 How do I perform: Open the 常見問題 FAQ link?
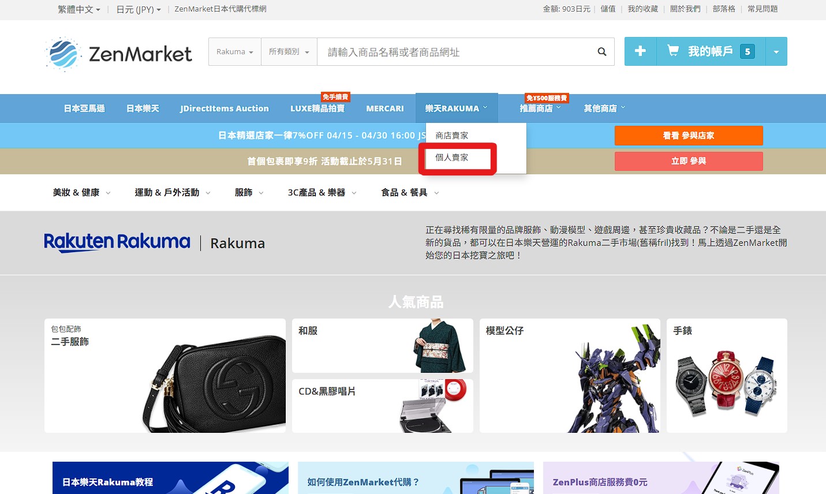(x=762, y=9)
